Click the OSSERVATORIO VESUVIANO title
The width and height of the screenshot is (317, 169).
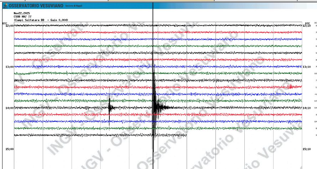(x=36, y=6)
